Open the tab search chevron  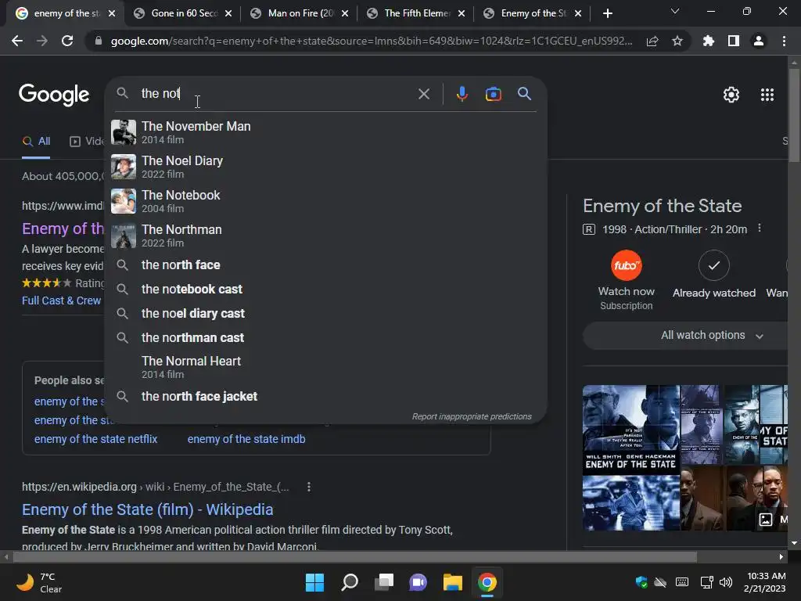coord(675,11)
